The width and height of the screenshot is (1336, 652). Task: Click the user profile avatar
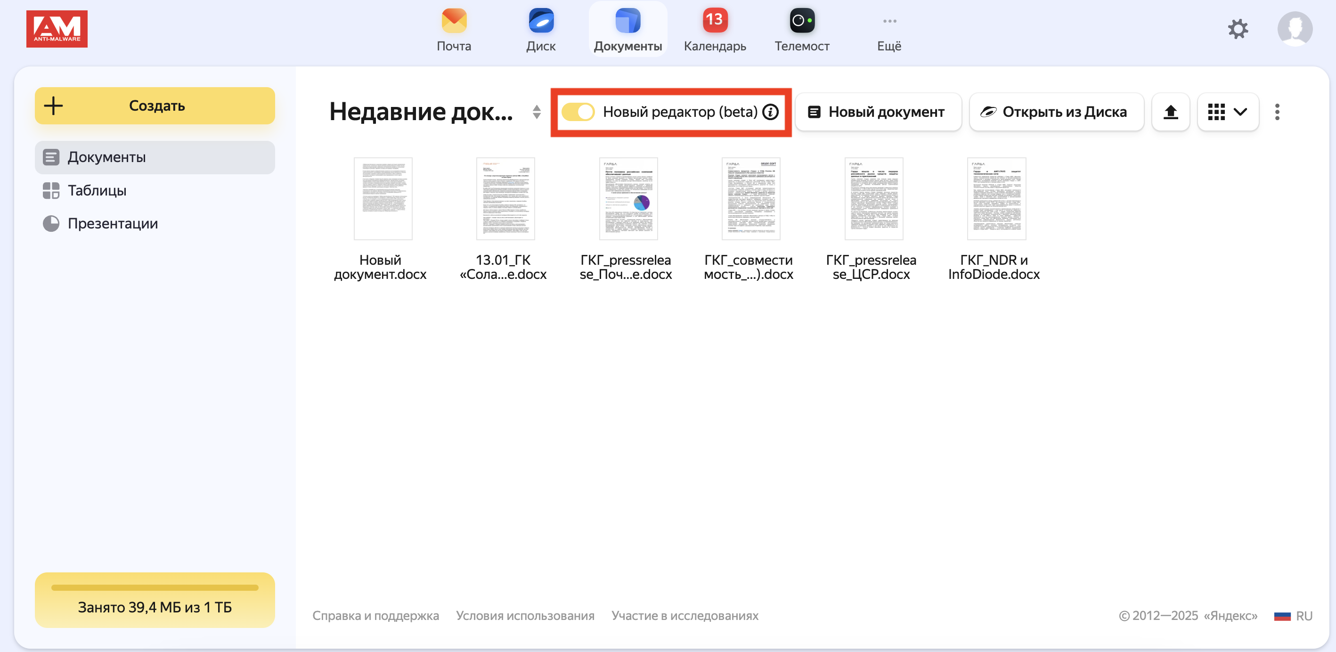(1295, 29)
